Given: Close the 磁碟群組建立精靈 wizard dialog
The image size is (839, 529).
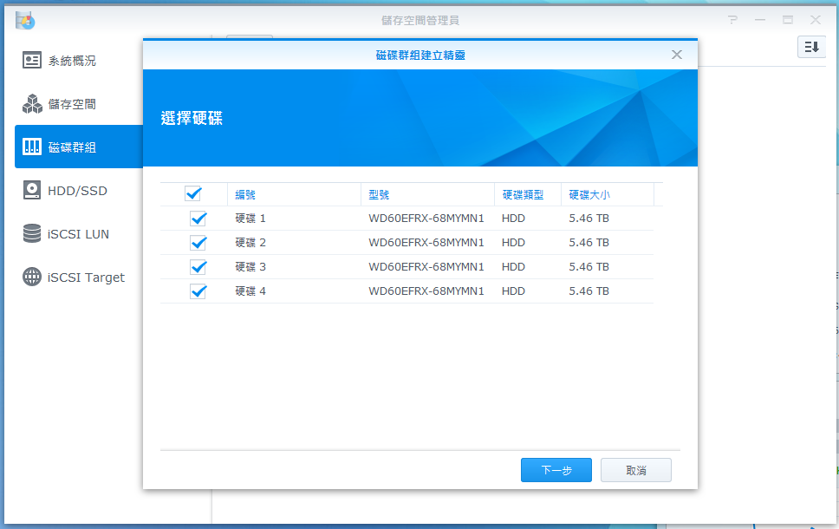Looking at the screenshot, I should [677, 55].
